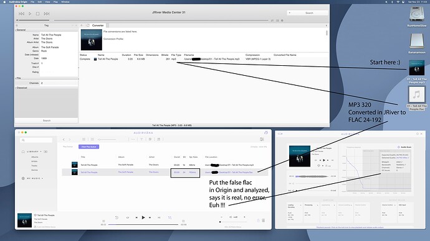Open audio settings icon at Audirvana toolbar right
Viewport: 430px width, 241px height.
(262, 139)
